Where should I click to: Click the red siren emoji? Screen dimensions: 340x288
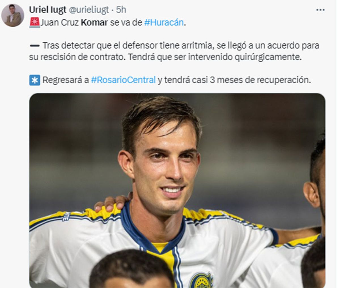click(35, 22)
